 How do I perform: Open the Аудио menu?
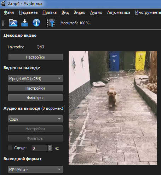[x=96, y=12]
